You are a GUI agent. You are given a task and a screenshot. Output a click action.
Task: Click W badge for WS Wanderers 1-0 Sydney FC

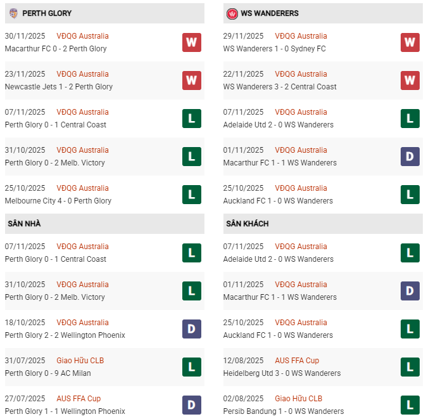[x=410, y=42]
